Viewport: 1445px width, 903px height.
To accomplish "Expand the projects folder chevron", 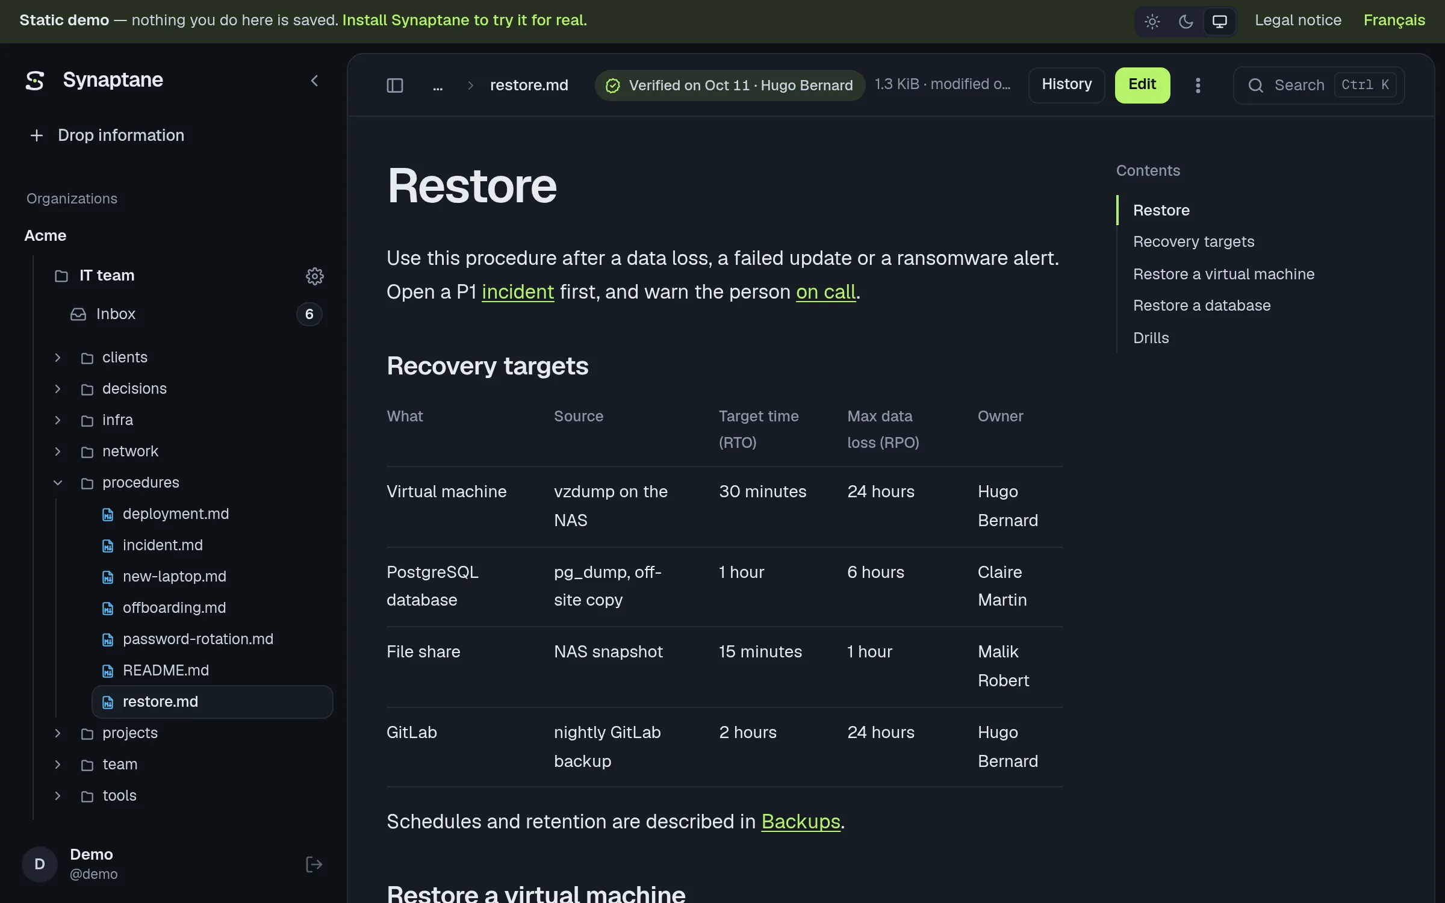I will pos(58,733).
